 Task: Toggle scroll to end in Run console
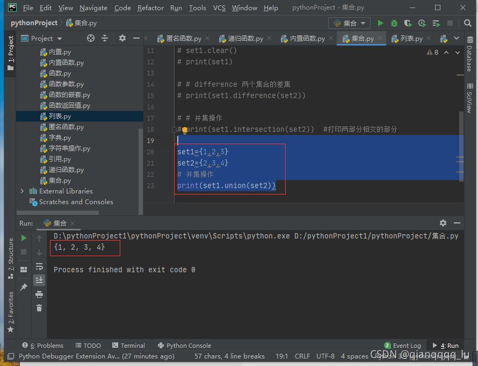[x=39, y=280]
